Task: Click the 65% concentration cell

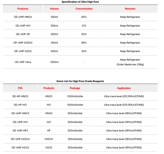Action: 84,17
